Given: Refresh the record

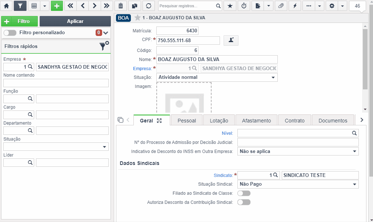Looking at the screenshot, I should click(x=149, y=6).
